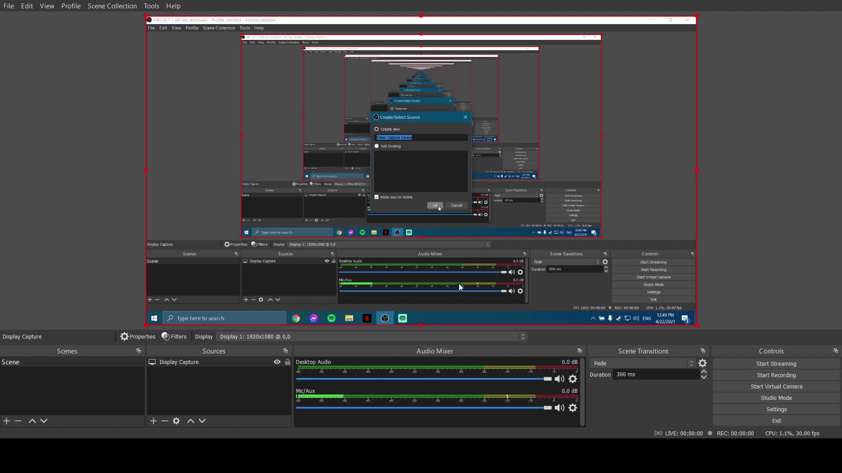
Task: Open Desktop Audio settings gear
Action: (x=573, y=379)
